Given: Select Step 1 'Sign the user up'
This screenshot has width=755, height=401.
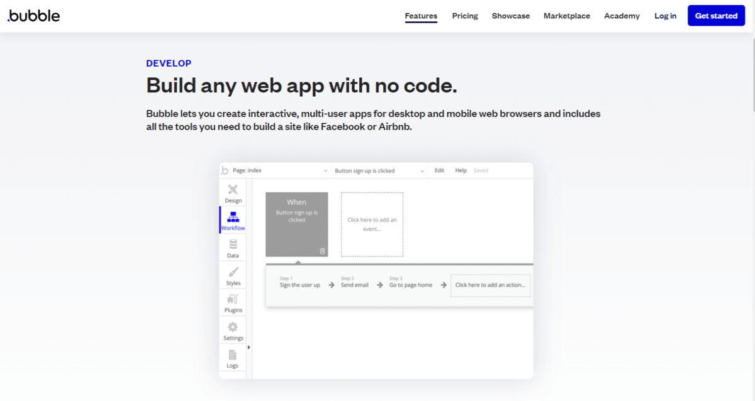Looking at the screenshot, I should coord(299,282).
